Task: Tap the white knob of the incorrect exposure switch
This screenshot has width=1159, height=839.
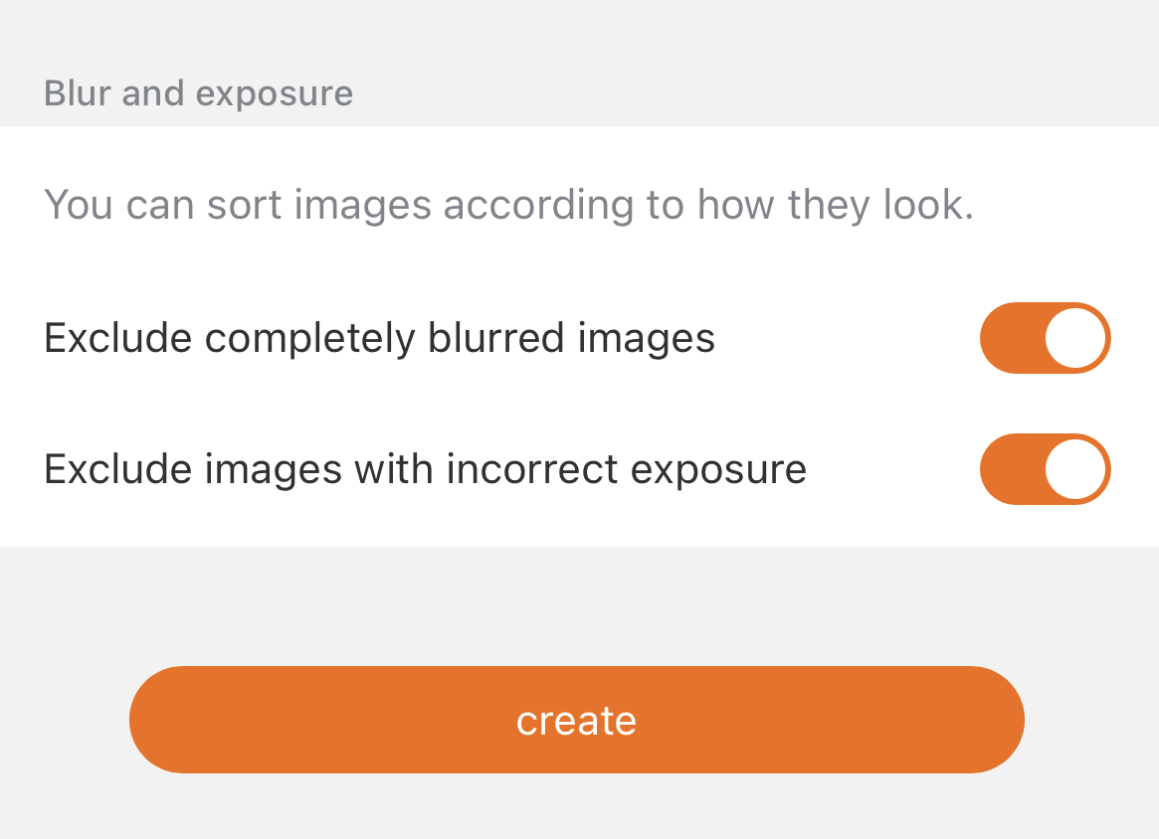Action: (x=1075, y=469)
